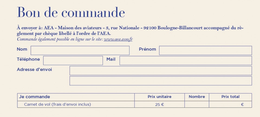Open the www.aea.asso.fr link

pyautogui.click(x=118, y=40)
